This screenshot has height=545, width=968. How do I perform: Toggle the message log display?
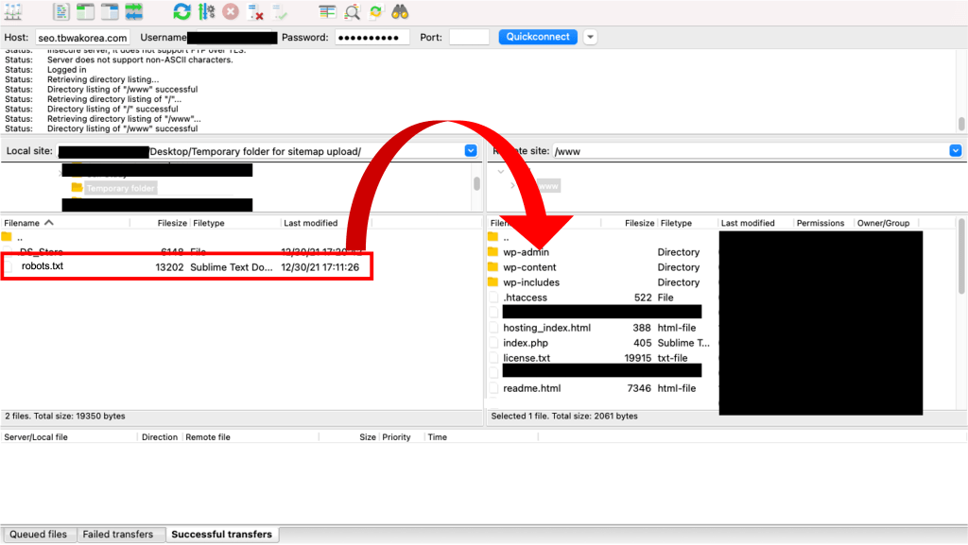[x=61, y=11]
